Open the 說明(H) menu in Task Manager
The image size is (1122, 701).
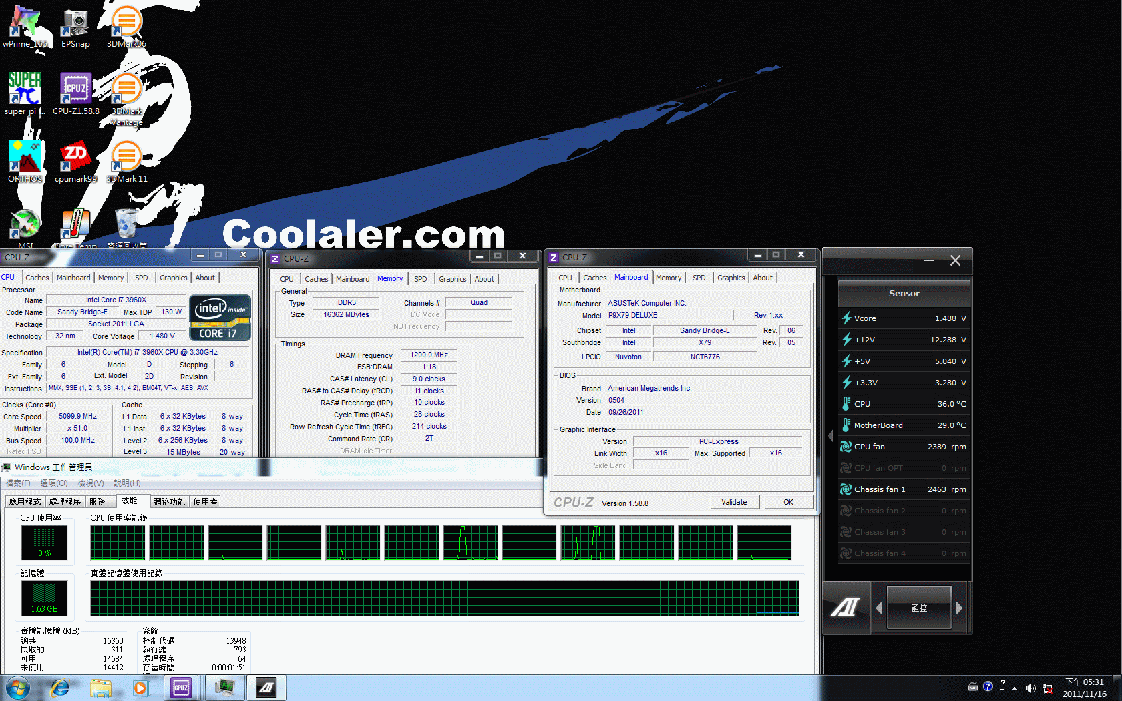click(x=127, y=483)
